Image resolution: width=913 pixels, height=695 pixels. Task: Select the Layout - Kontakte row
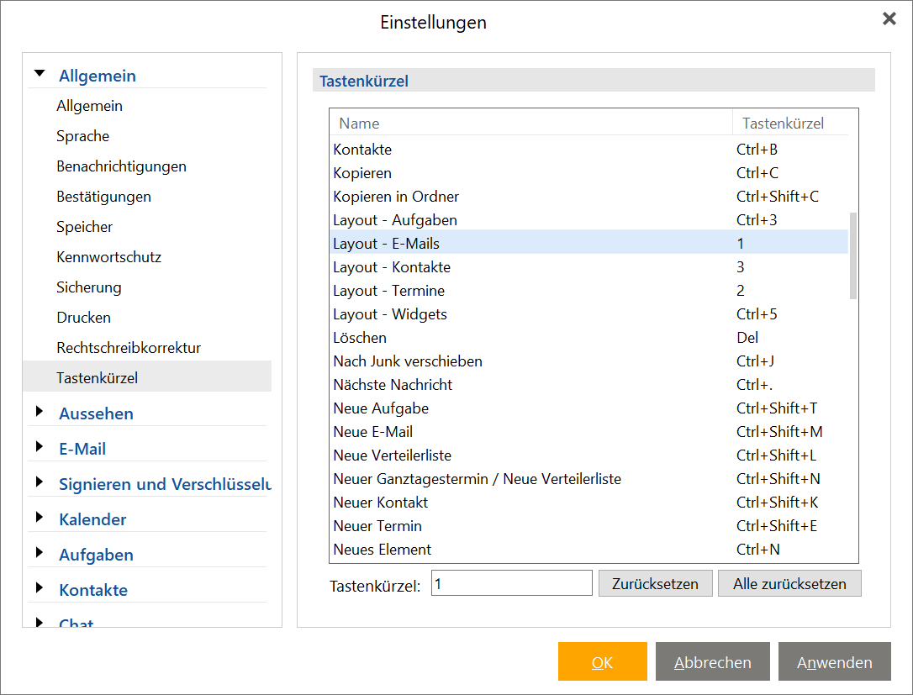(x=589, y=267)
